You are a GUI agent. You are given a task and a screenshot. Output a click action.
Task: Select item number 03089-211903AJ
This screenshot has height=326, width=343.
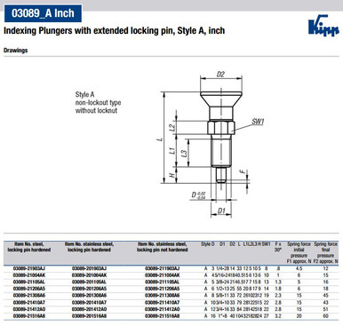coord(163,268)
